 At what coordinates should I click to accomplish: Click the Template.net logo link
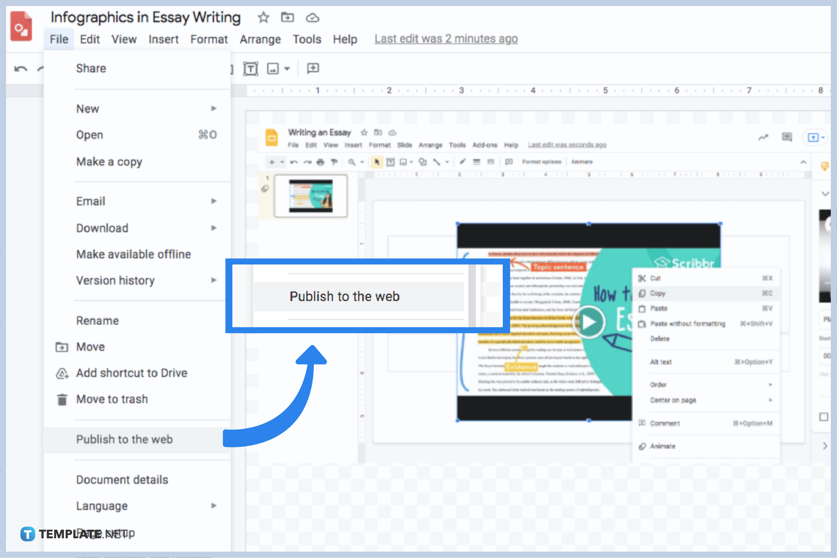pyautogui.click(x=72, y=534)
